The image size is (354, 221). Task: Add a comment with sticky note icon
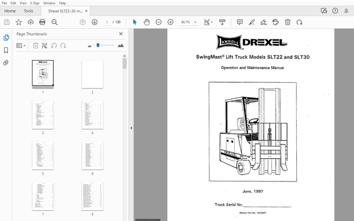240,22
